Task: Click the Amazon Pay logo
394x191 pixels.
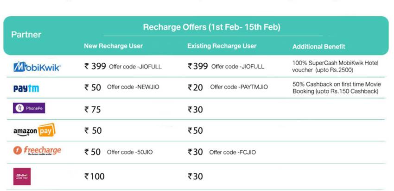Action: click(34, 130)
